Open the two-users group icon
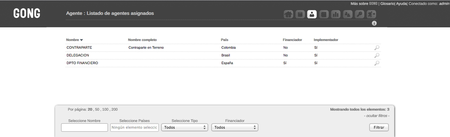This screenshot has height=137, width=450. 348,14
